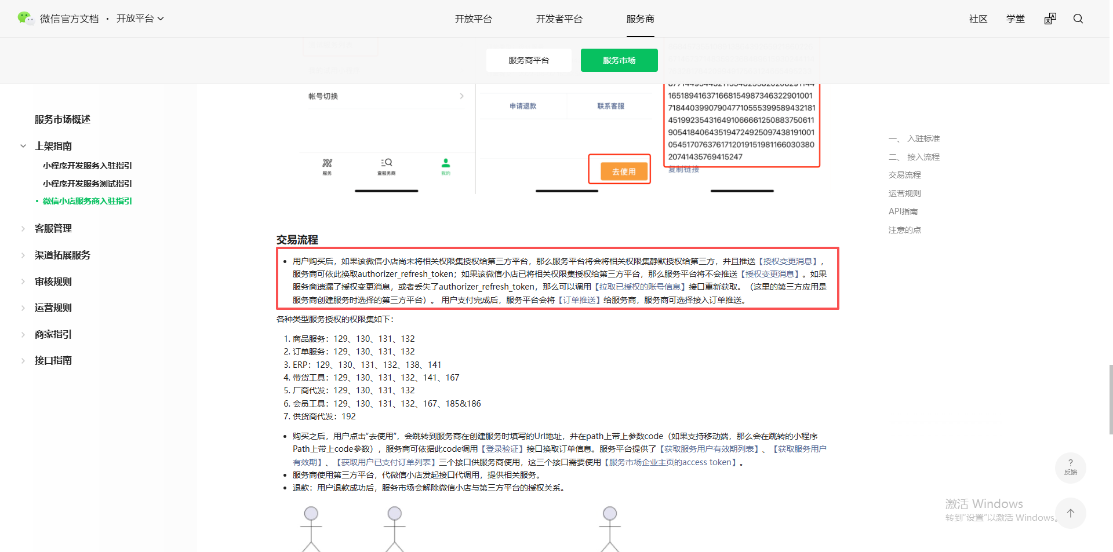Open the 获取服务用户有效期列表 link

(709, 449)
